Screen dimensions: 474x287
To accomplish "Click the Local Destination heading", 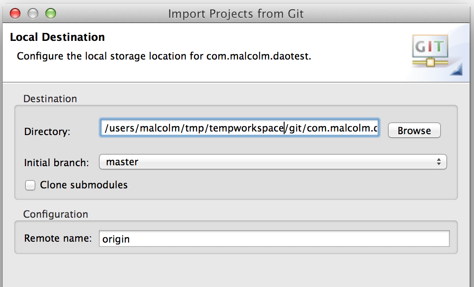I will (x=57, y=37).
